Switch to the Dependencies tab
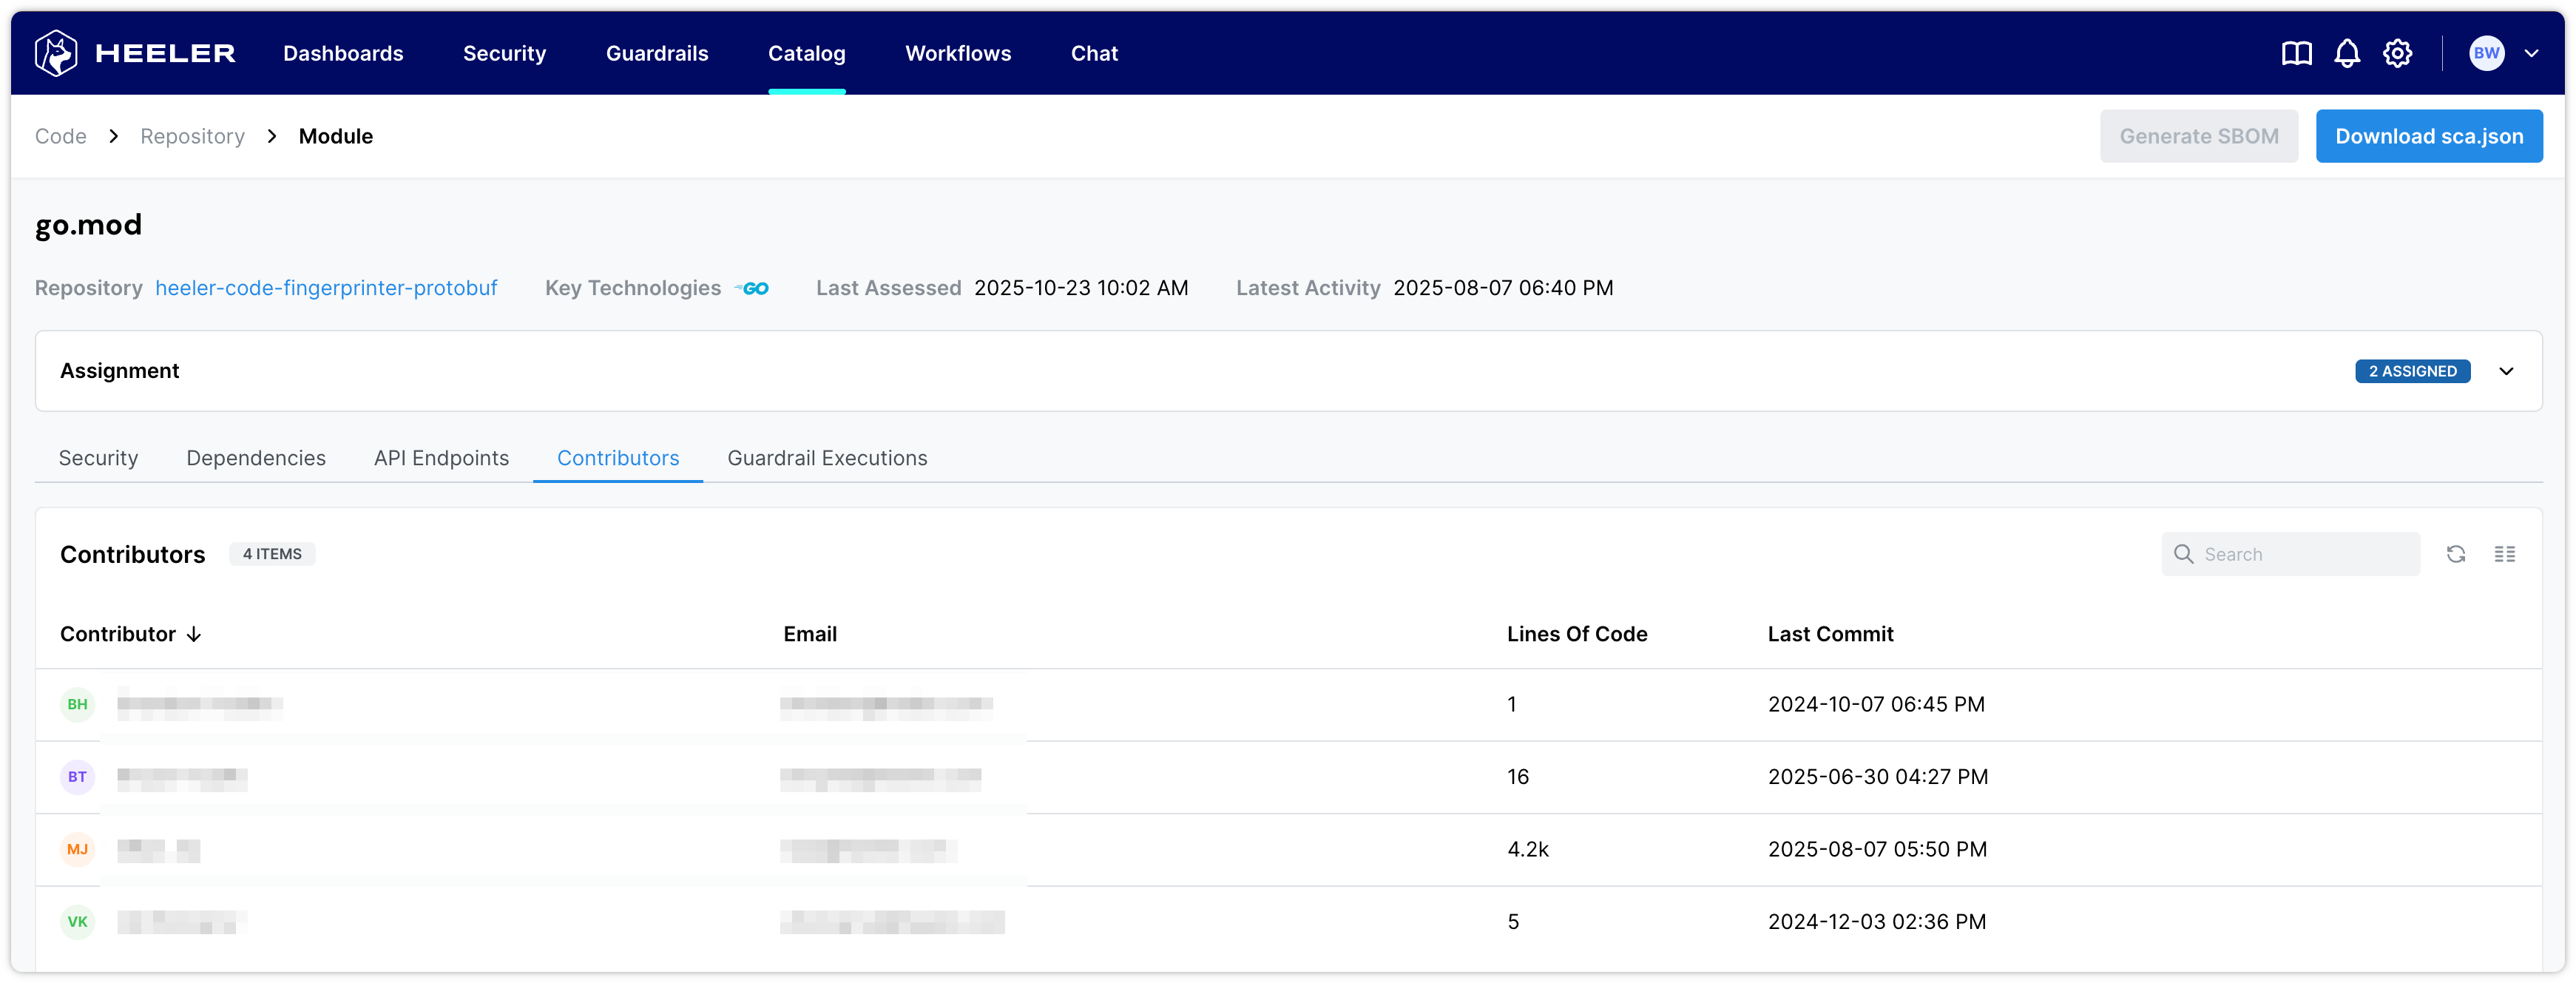Image resolution: width=2576 pixels, height=983 pixels. [x=256, y=458]
